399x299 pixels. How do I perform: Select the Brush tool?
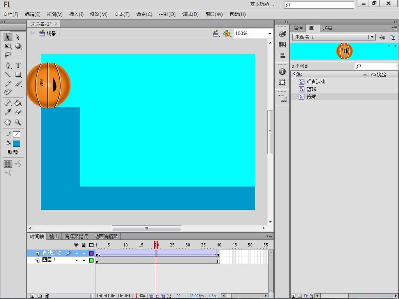point(18,83)
